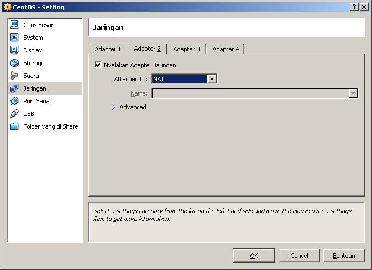This screenshot has height=270, width=372.
Task: Click the Cancel button
Action: point(299,256)
